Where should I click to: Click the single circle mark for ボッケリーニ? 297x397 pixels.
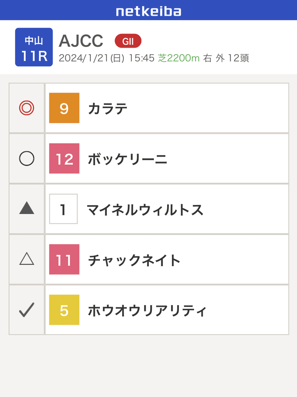click(x=27, y=159)
